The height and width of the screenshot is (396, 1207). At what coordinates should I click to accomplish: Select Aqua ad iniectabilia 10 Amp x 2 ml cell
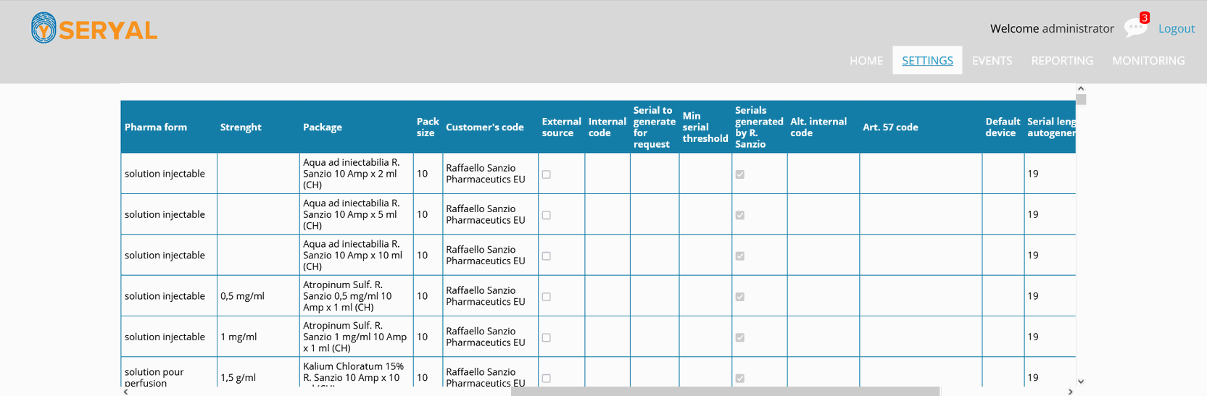point(356,174)
